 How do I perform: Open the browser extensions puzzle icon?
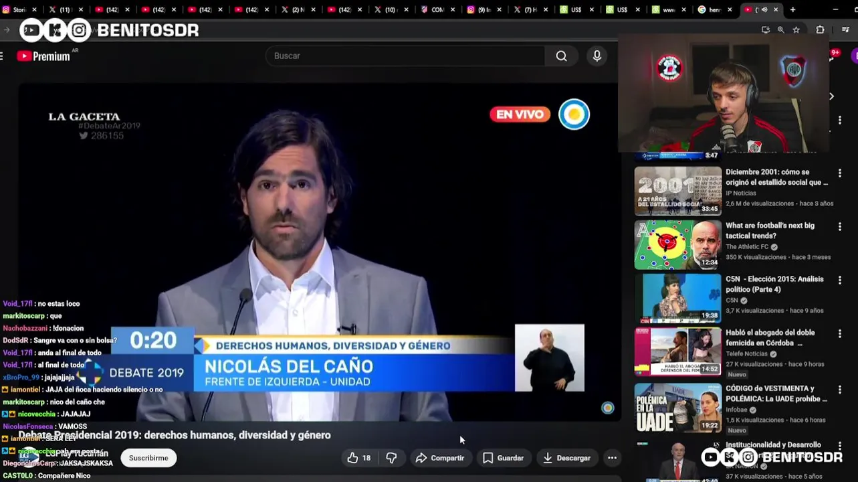820,29
